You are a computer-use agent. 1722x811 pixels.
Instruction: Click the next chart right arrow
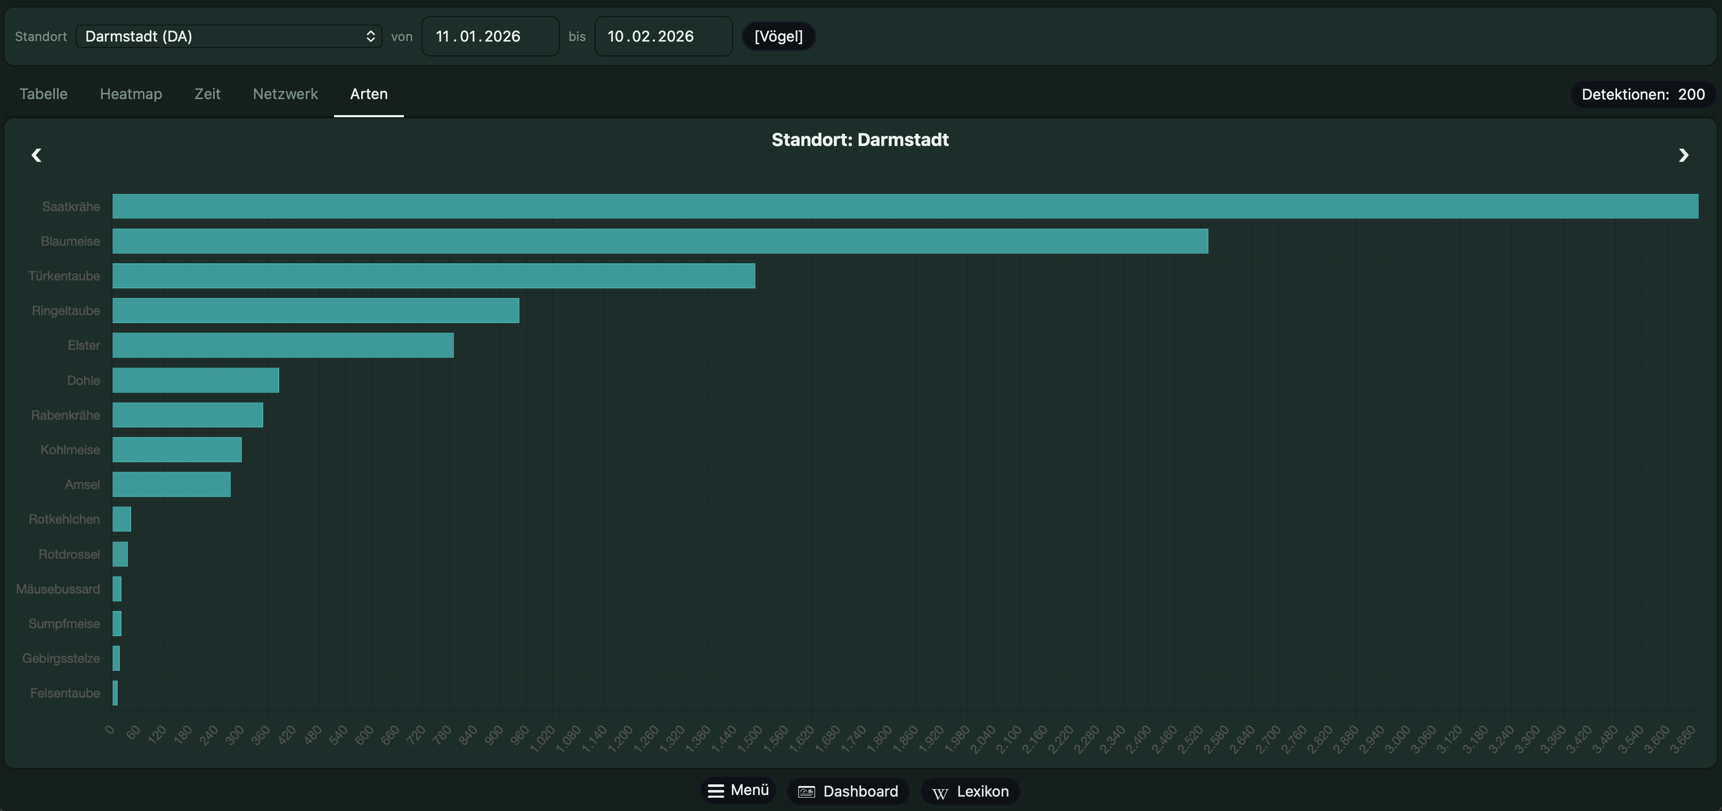tap(1683, 155)
